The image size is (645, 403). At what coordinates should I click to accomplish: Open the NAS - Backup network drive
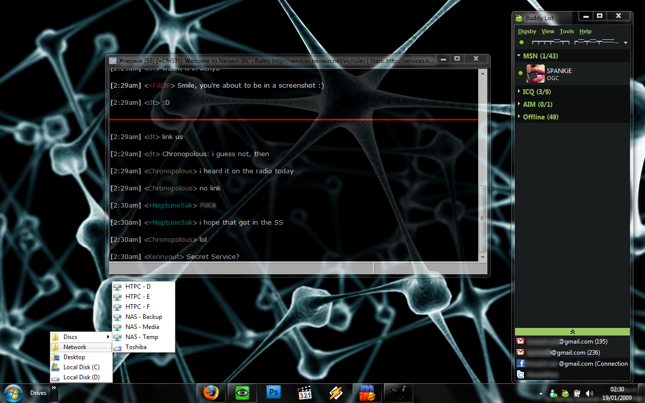(144, 317)
